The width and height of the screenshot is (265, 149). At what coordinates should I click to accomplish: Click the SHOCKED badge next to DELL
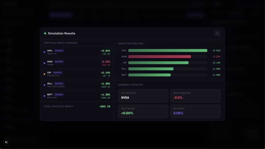click(x=59, y=84)
